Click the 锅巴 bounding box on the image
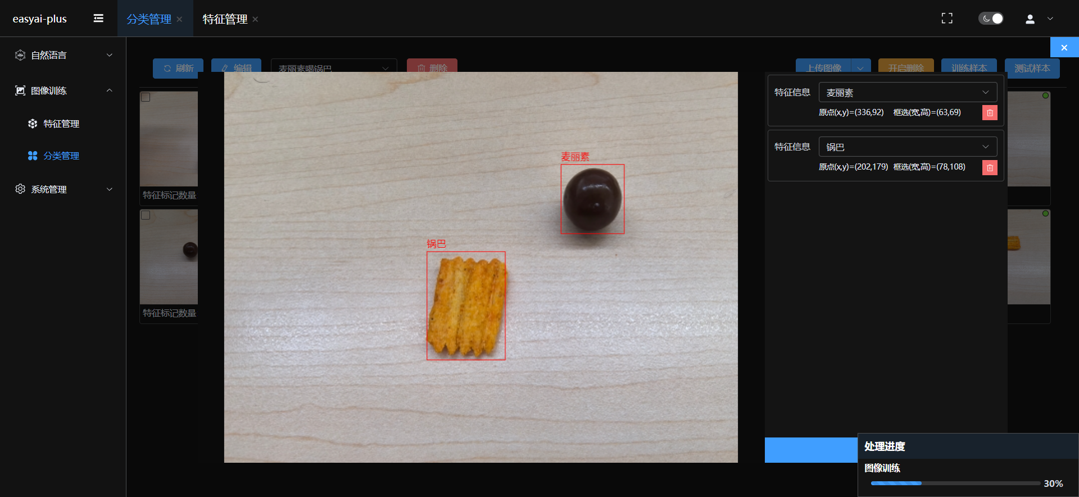1079x497 pixels. point(466,306)
